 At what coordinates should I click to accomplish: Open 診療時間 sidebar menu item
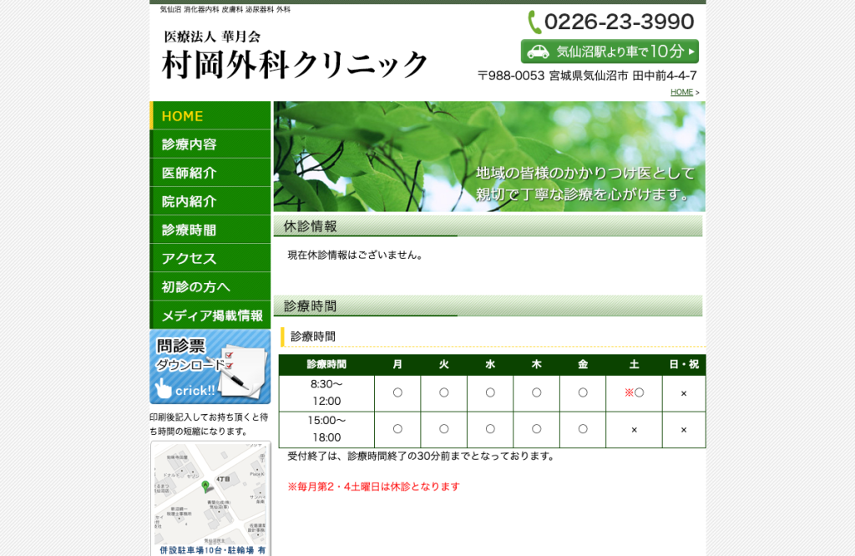pyautogui.click(x=210, y=230)
